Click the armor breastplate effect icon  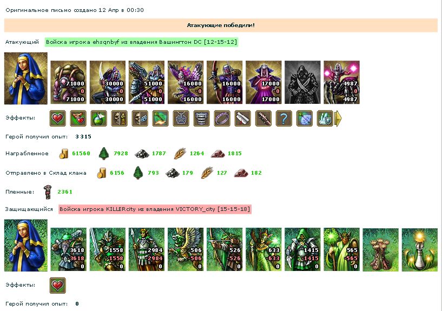202,118
